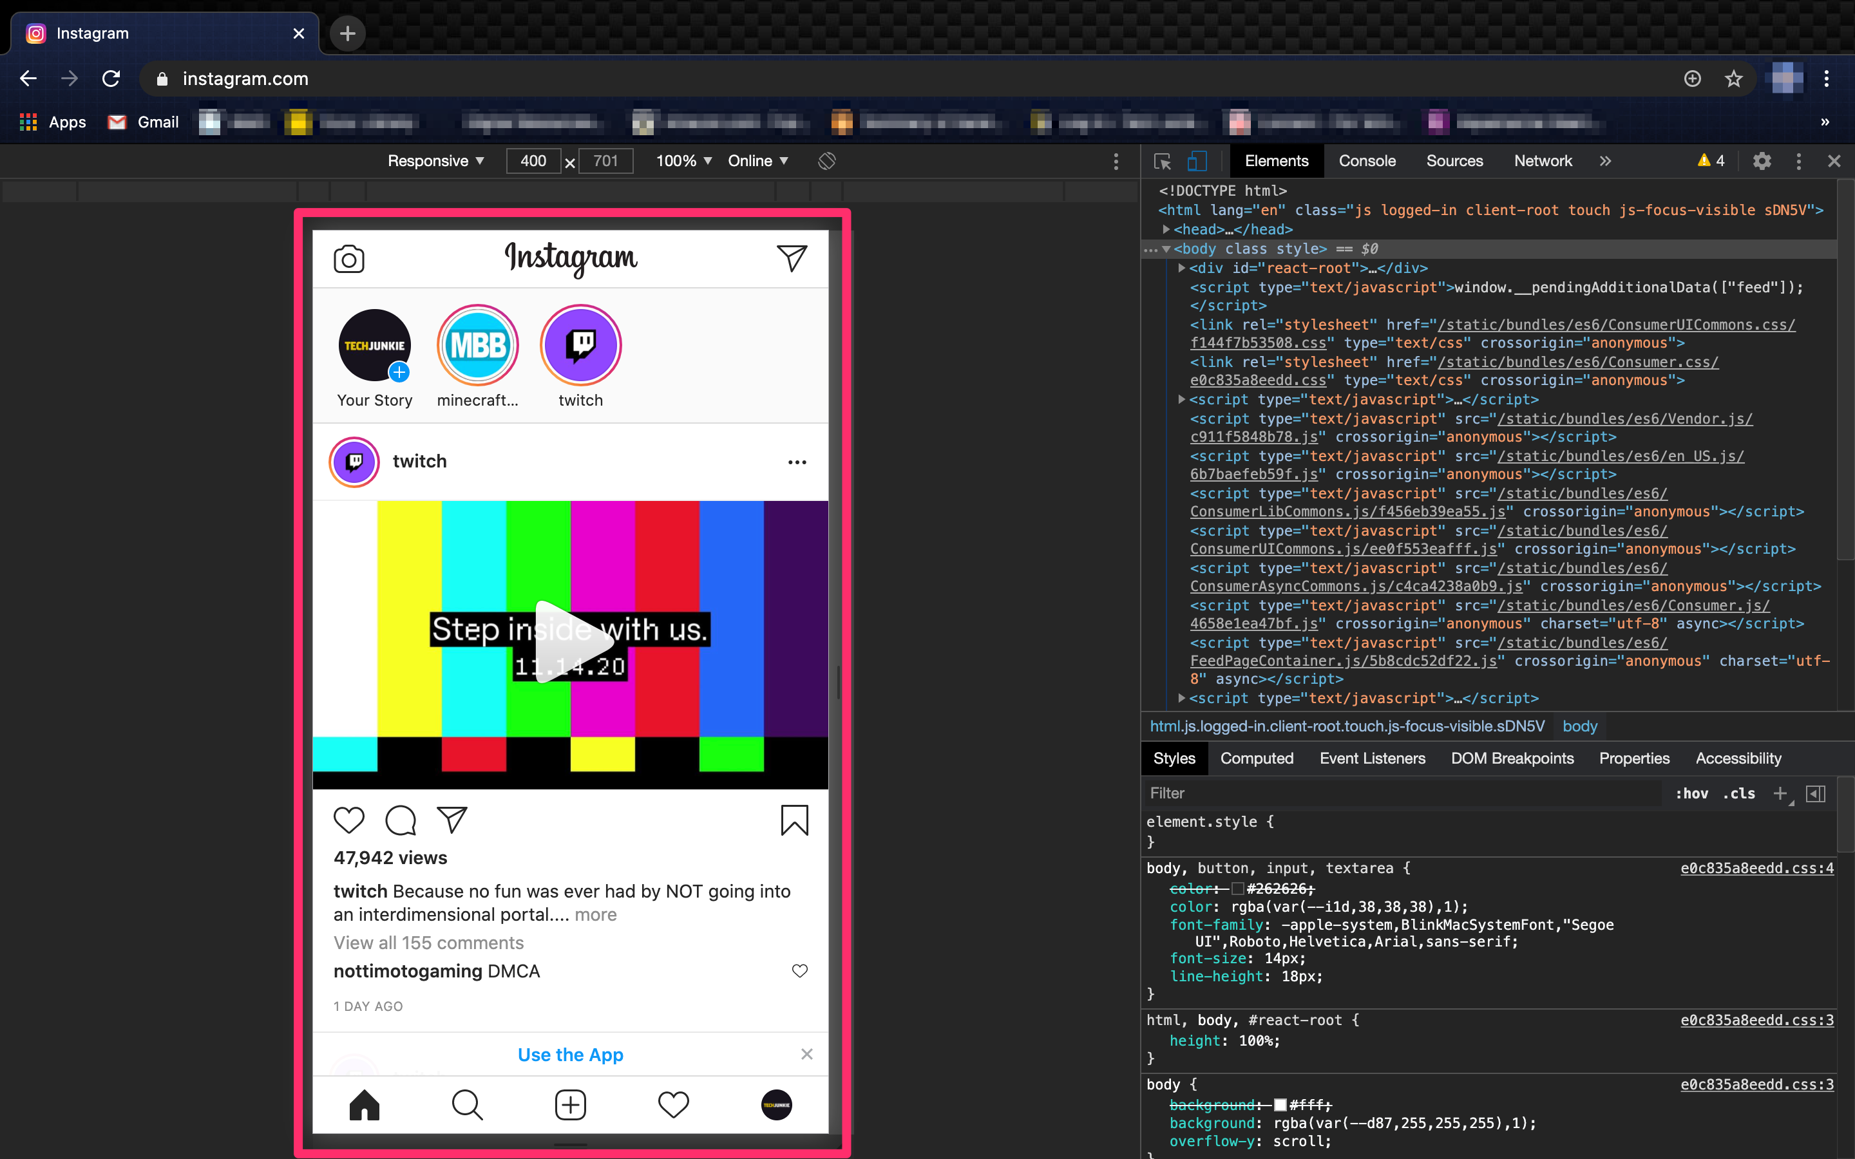The height and width of the screenshot is (1159, 1855).
Task: Reload the page in Chrome
Action: 111,78
